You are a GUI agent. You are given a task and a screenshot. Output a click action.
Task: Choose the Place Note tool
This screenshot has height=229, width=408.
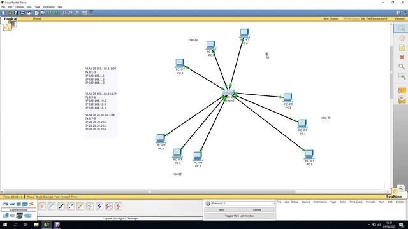(402, 48)
